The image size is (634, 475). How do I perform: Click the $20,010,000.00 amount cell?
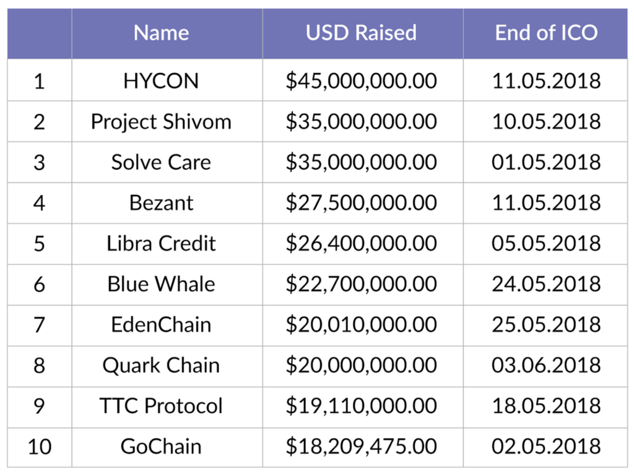point(361,325)
